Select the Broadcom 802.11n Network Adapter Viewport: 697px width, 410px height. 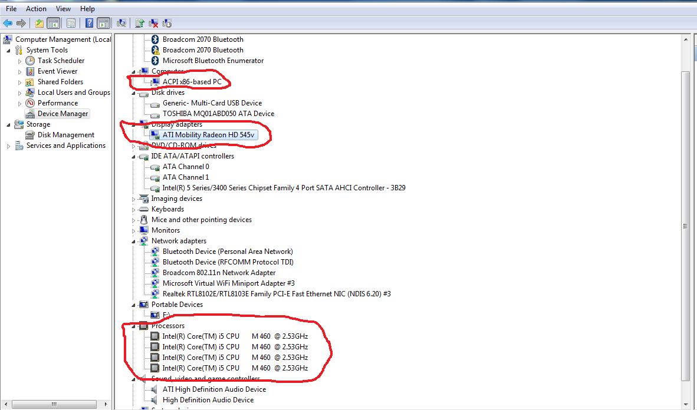click(x=219, y=273)
